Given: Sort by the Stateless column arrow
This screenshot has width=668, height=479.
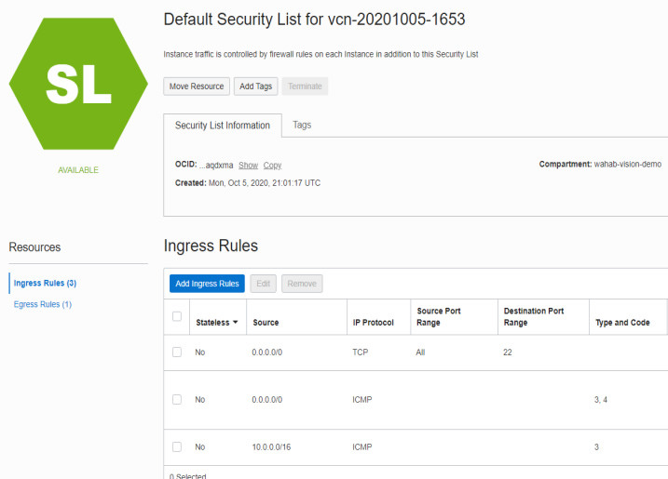Looking at the screenshot, I should pos(235,323).
